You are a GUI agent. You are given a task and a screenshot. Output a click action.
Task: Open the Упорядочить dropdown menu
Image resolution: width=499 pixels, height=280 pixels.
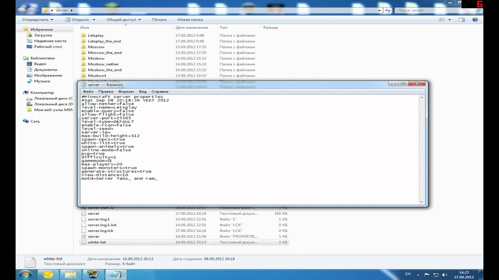point(37,19)
